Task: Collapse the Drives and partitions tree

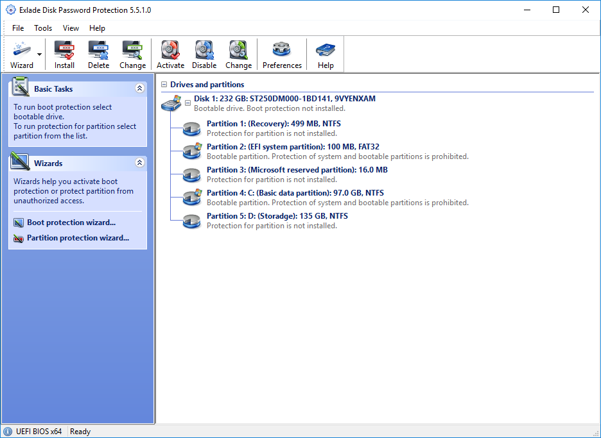Action: pos(164,84)
